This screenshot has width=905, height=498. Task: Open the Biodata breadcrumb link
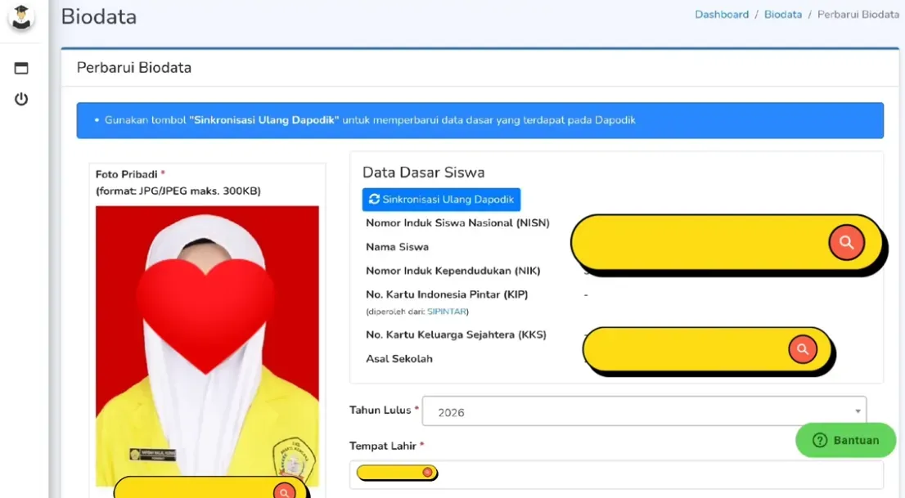click(782, 15)
